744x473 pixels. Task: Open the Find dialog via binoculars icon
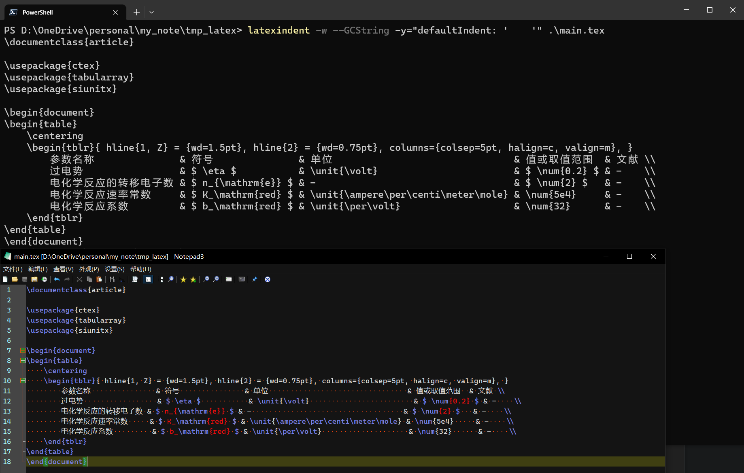click(x=112, y=279)
